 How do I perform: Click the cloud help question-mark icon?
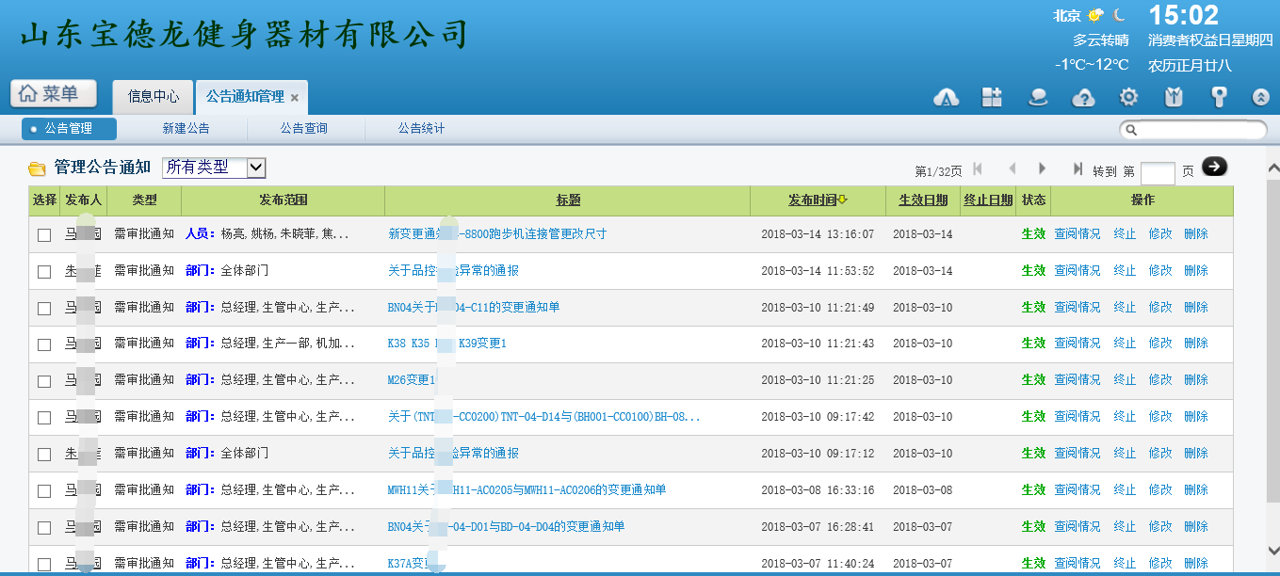tap(1084, 97)
